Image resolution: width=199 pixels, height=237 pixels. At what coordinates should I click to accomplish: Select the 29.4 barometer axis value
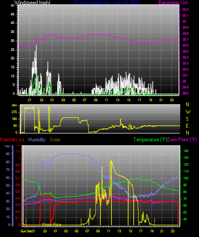(185, 58)
